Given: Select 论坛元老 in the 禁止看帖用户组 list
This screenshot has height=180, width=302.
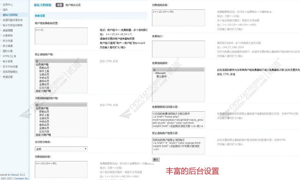Looking at the screenshot, I should click(44, 88).
